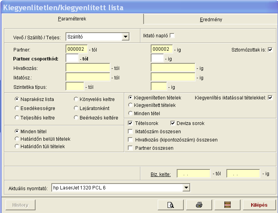Select the Esedékességre radio option

click(17, 108)
